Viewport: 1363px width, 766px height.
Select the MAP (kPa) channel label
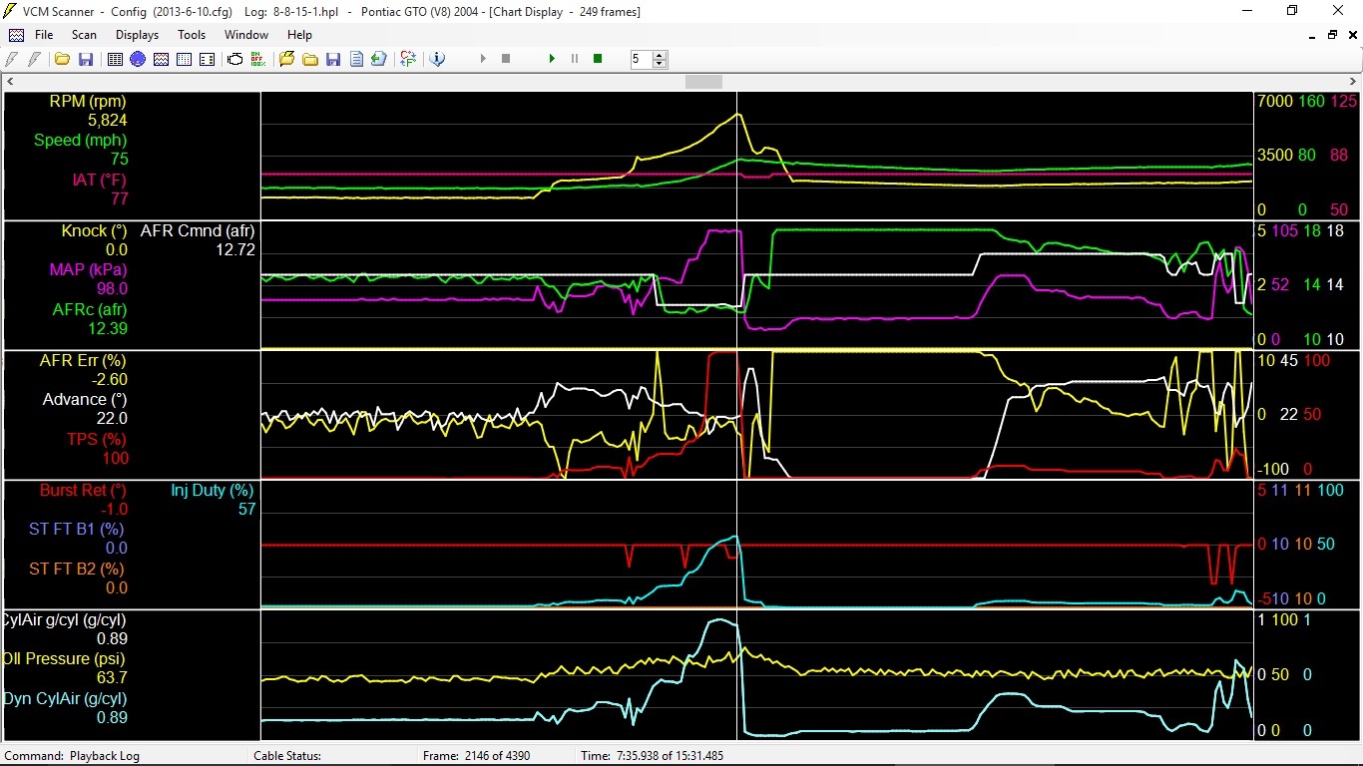tap(88, 270)
